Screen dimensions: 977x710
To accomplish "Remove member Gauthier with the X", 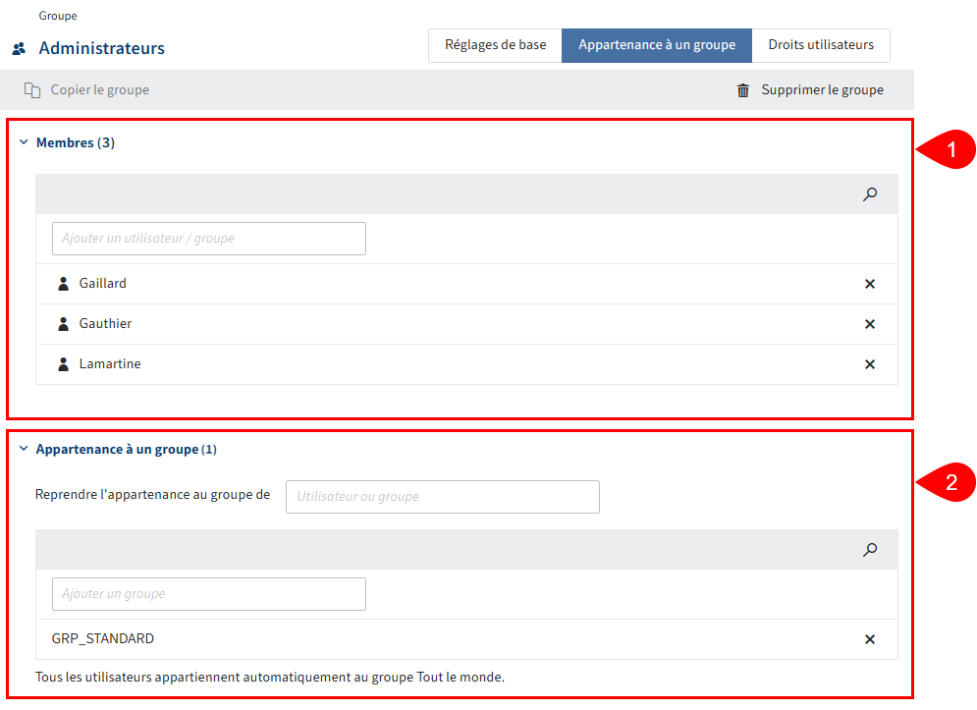I will (x=870, y=324).
